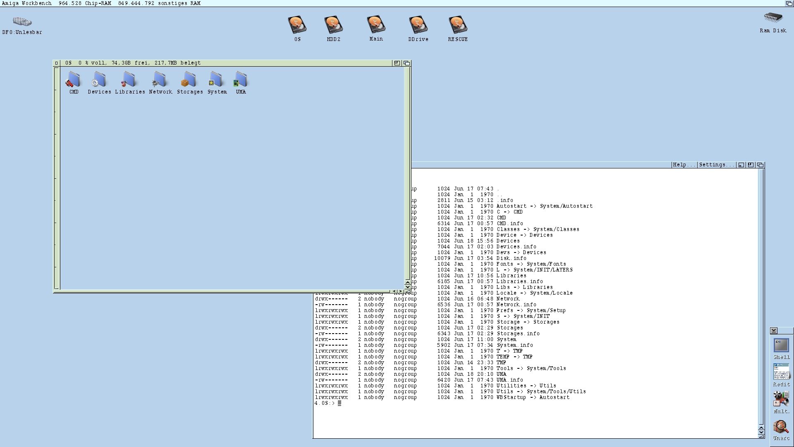Click 'TEMP -> TMP' listing entry
The width and height of the screenshot is (794, 447).
tap(514, 357)
